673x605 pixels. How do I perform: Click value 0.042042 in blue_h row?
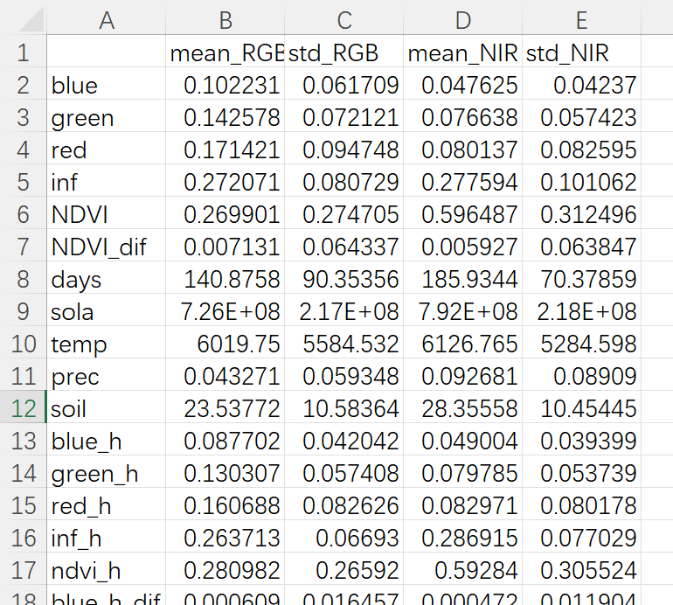pos(343,441)
